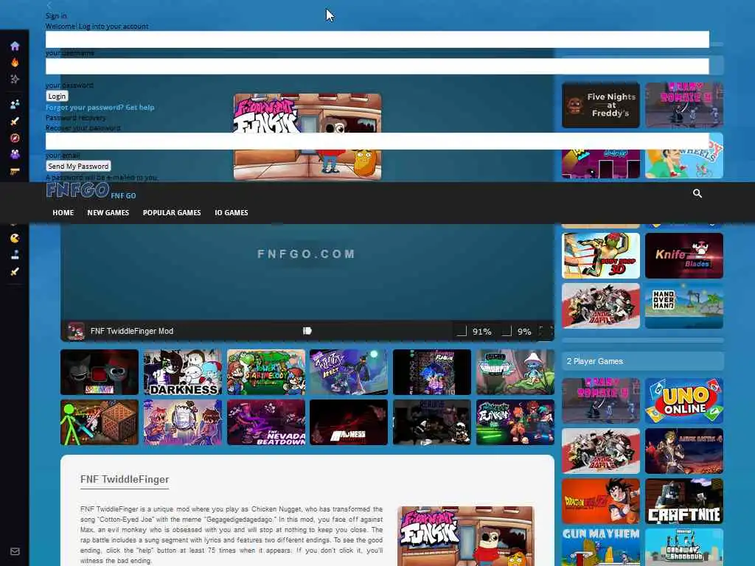Click the like icon beside 91%

[x=462, y=331]
